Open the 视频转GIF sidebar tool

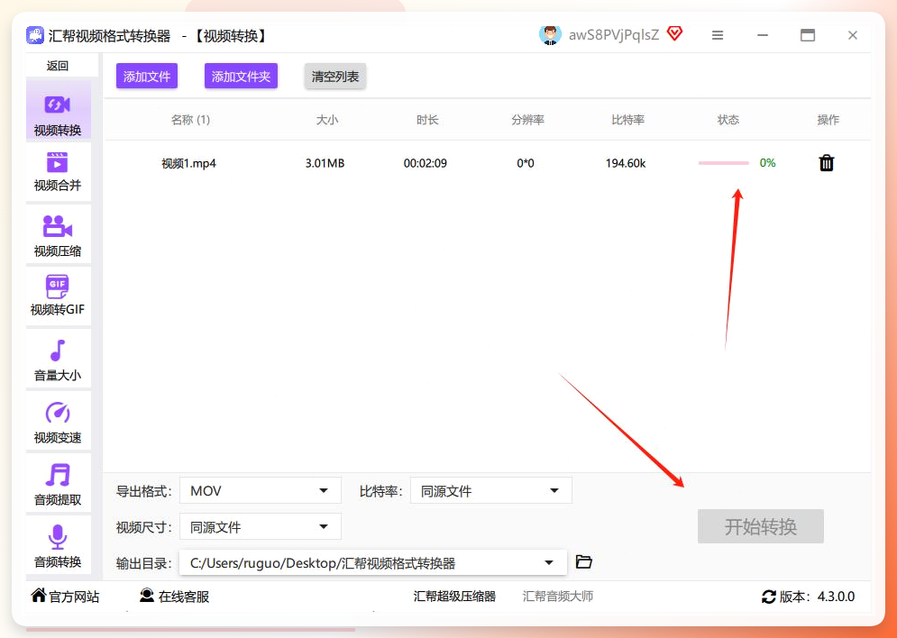(58, 295)
